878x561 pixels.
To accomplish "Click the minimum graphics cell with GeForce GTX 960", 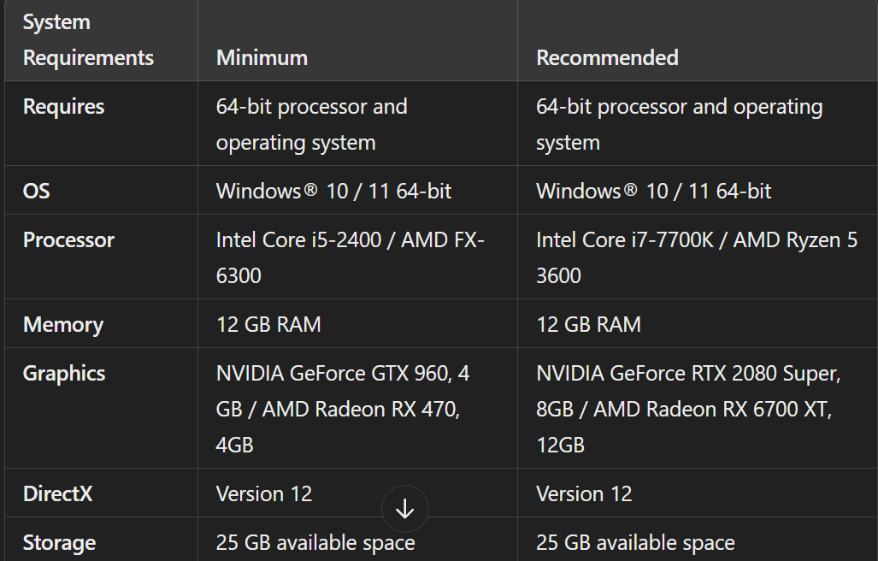I will [343, 409].
